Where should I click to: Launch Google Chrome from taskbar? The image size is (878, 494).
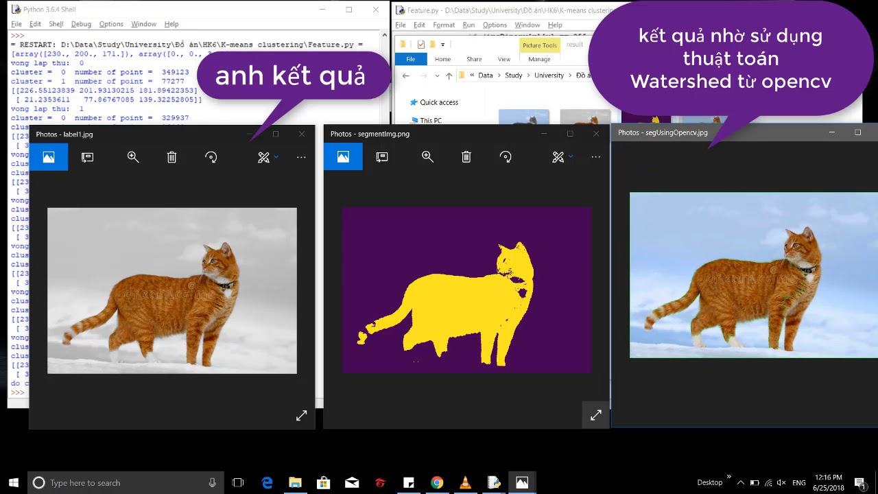[436, 482]
